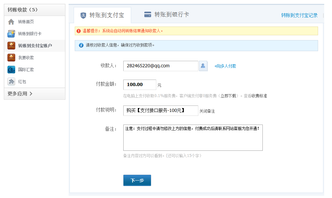Click the home icon beside 转账首页
The width and height of the screenshot is (332, 198).
(11, 22)
